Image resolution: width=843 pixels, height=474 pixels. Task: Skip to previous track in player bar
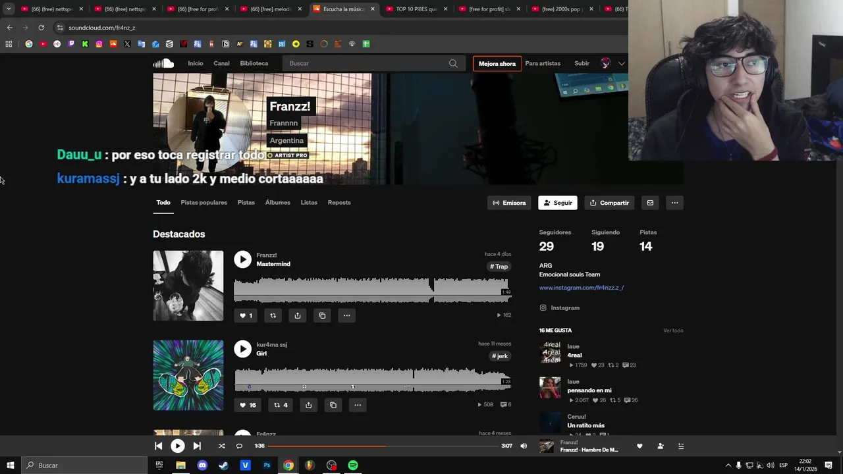pyautogui.click(x=158, y=446)
